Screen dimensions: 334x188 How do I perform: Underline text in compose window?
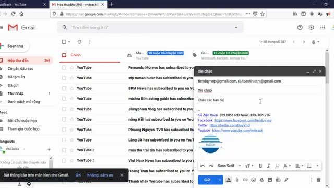277,166
